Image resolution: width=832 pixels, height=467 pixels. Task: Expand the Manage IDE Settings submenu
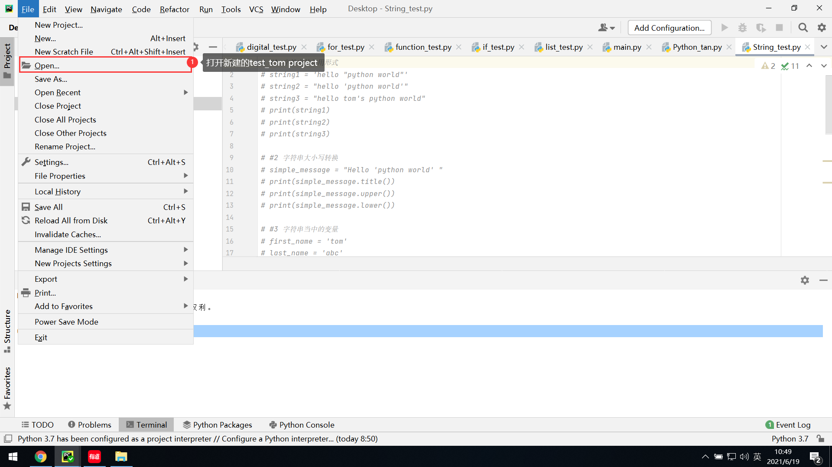[71, 250]
